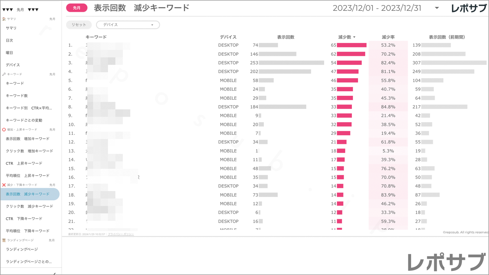Click the pink 先月 badge in the header
This screenshot has width=489, height=275.
77,8
